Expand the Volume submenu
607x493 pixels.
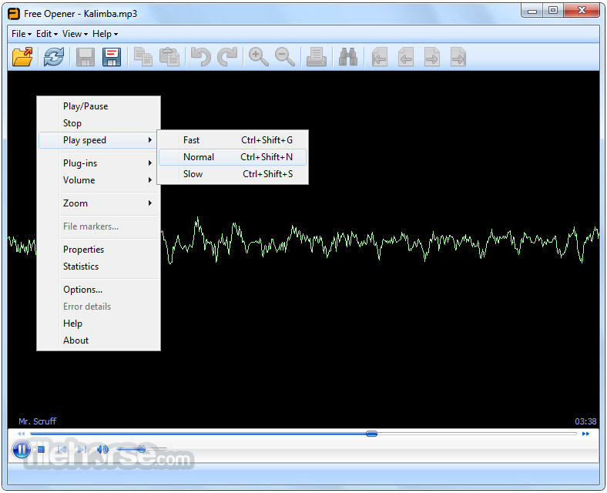(x=99, y=180)
